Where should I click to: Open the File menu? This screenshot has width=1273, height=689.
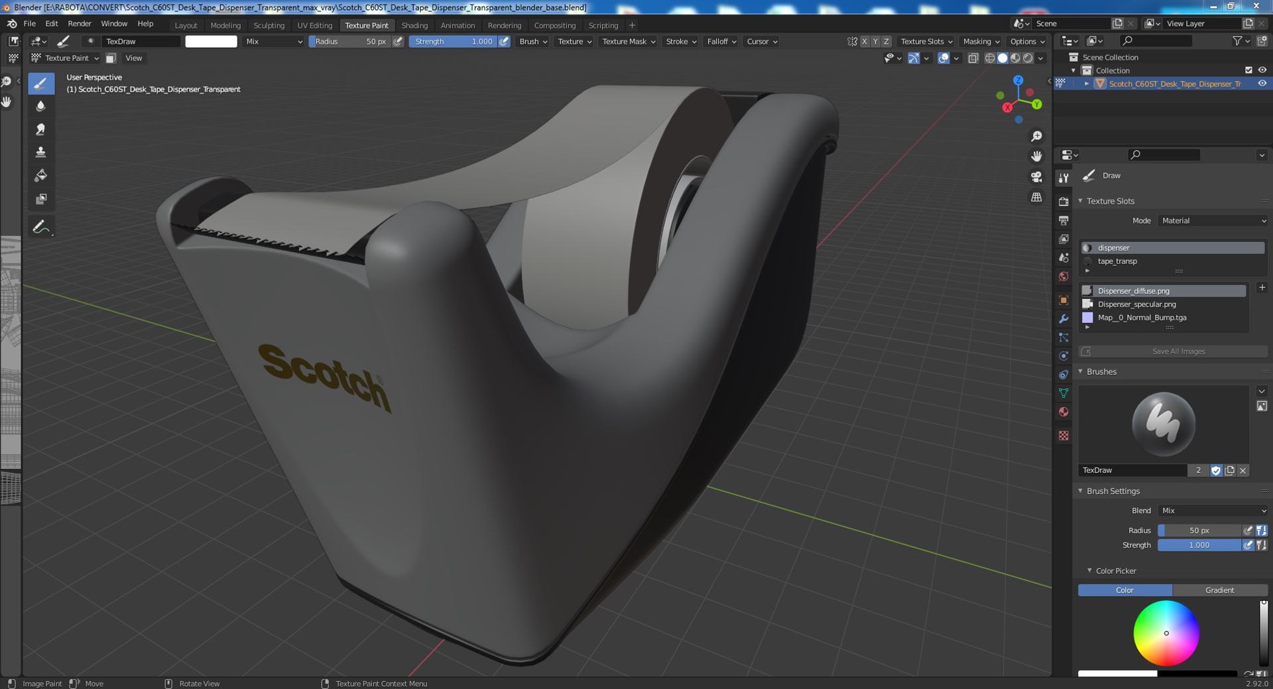30,24
